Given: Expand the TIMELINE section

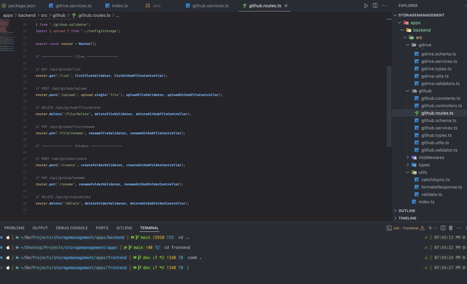Looking at the screenshot, I should pos(396,218).
